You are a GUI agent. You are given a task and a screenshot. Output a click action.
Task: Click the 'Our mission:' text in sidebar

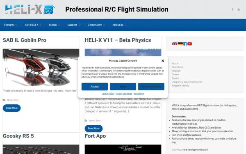click(179, 117)
